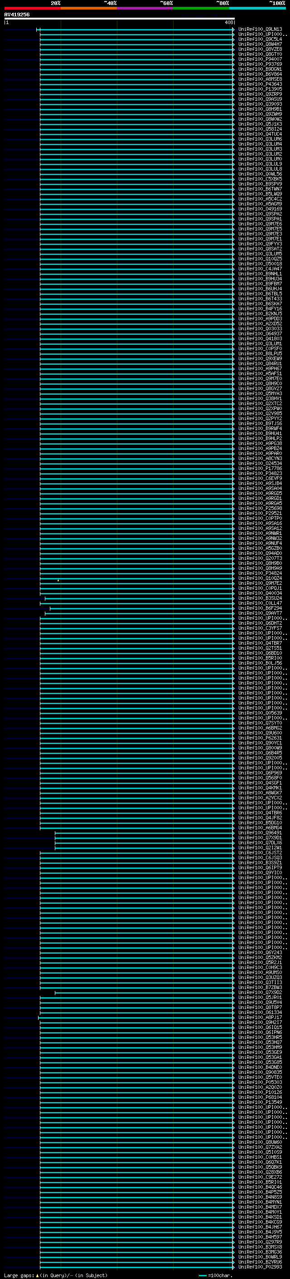Click label UniRef100_Q84RU1
The image size is (290, 1279).
260,363
